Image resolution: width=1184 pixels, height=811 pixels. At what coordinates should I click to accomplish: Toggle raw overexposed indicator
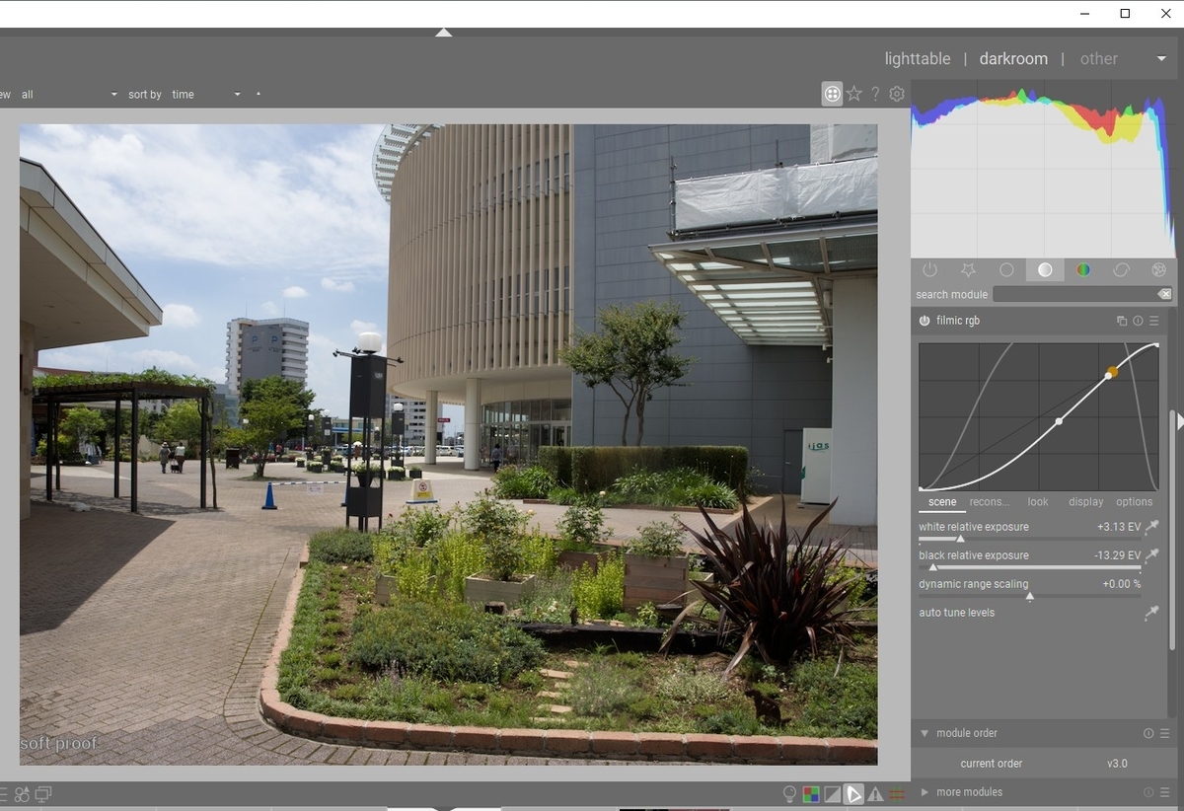tap(810, 793)
